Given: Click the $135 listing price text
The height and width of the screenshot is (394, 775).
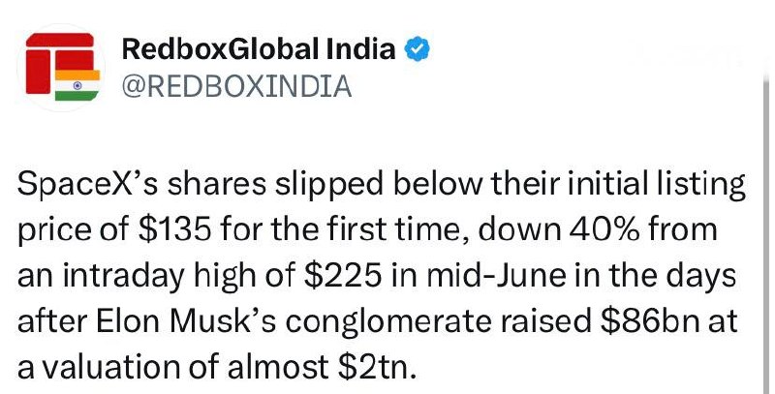Looking at the screenshot, I should 175,229.
